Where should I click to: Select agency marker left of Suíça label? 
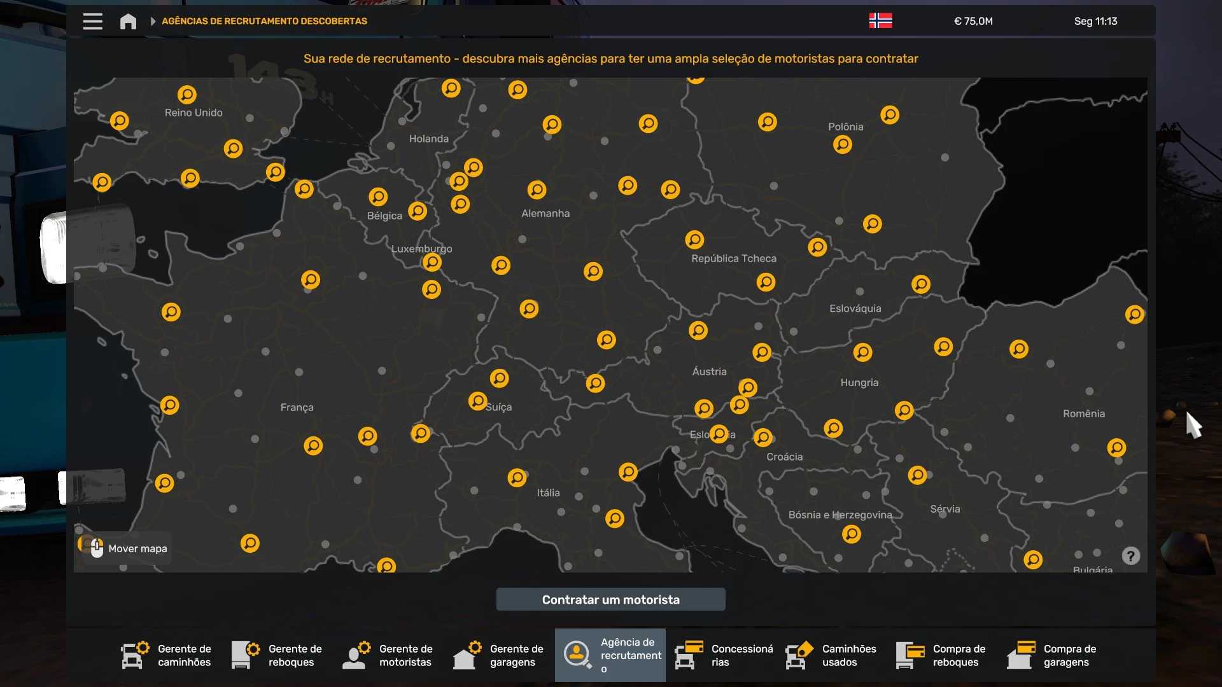pos(477,401)
